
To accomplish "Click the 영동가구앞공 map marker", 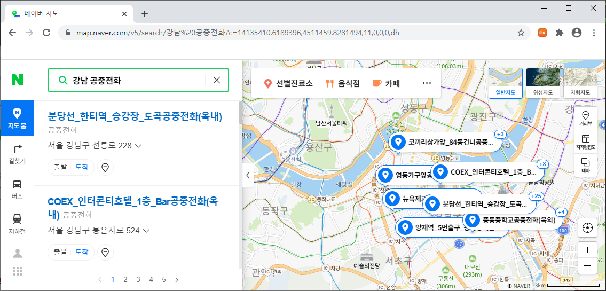I will coord(404,175).
